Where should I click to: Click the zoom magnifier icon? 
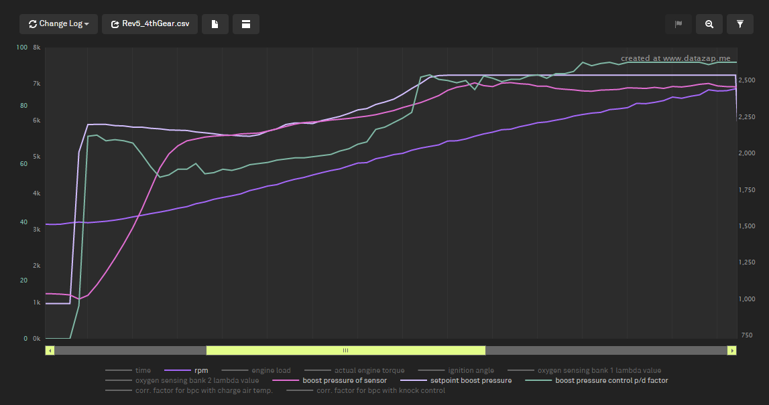click(709, 24)
